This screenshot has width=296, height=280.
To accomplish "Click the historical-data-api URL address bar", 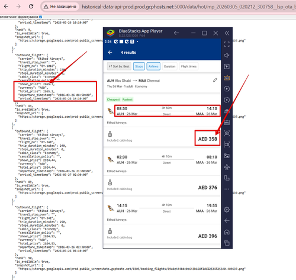I will pos(188,7).
